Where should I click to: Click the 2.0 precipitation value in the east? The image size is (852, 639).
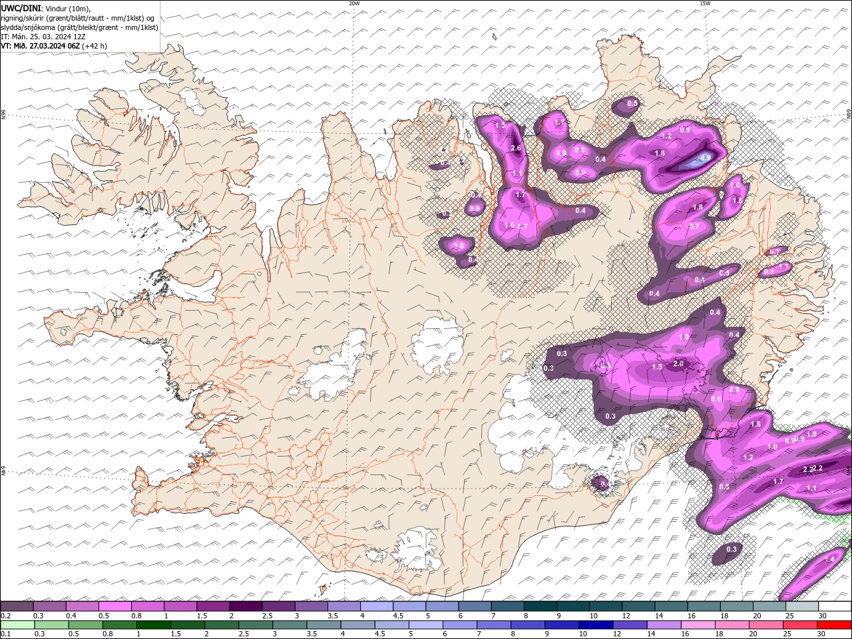pos(678,363)
